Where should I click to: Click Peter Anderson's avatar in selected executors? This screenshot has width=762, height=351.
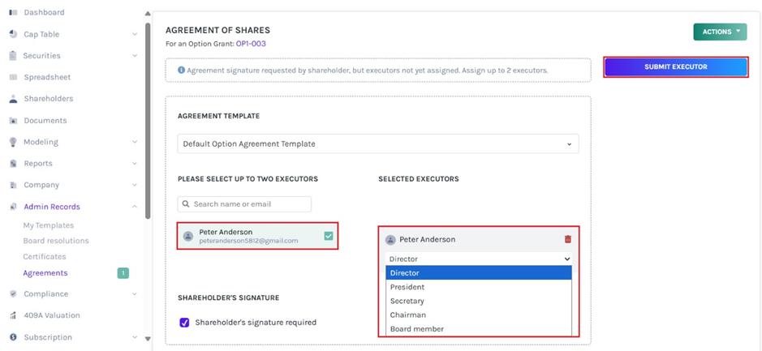(390, 240)
